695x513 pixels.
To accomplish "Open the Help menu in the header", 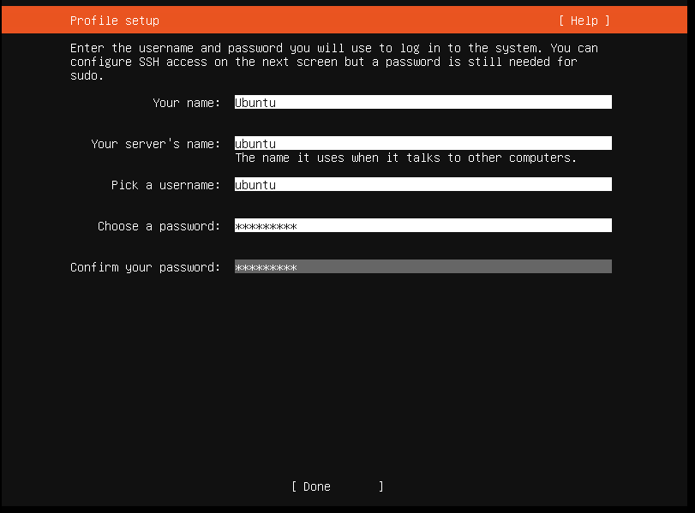I will (584, 21).
